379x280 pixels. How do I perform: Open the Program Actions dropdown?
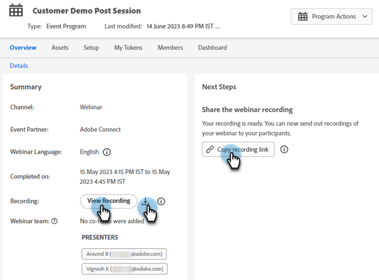coord(331,17)
